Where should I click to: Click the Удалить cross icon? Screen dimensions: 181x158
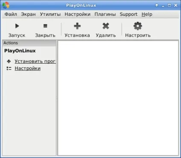coord(106,26)
